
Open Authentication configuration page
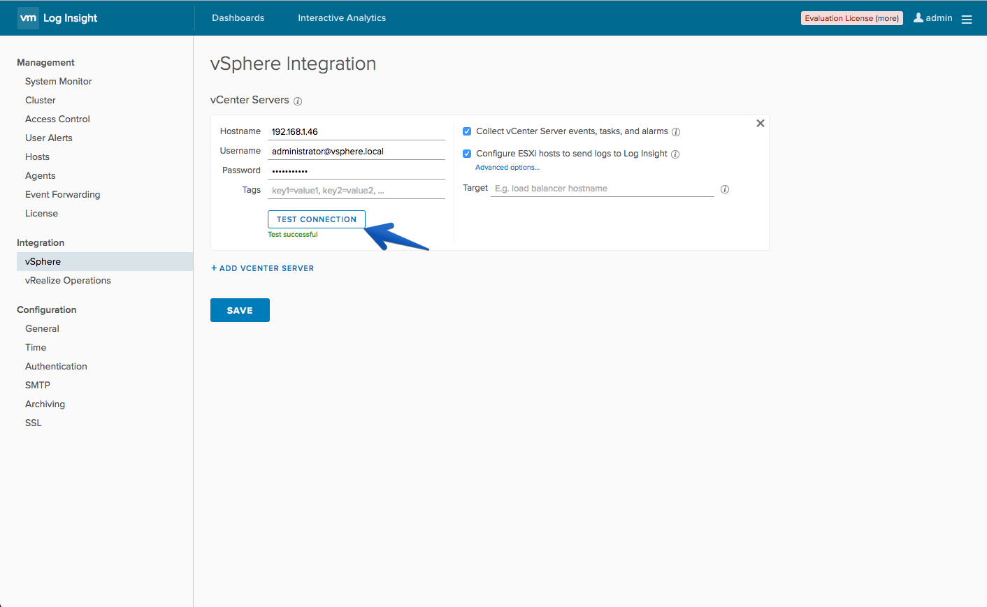56,367
